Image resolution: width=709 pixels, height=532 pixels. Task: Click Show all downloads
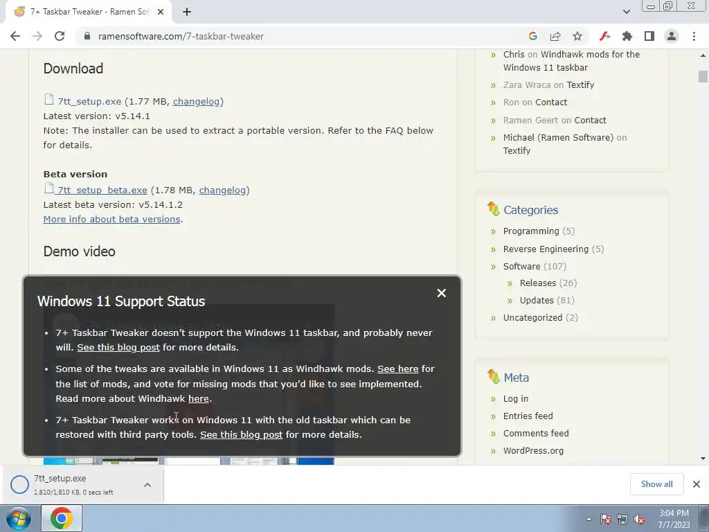656,484
